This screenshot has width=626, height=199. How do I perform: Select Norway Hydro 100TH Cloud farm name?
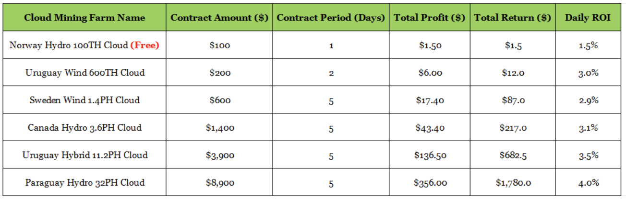click(69, 45)
